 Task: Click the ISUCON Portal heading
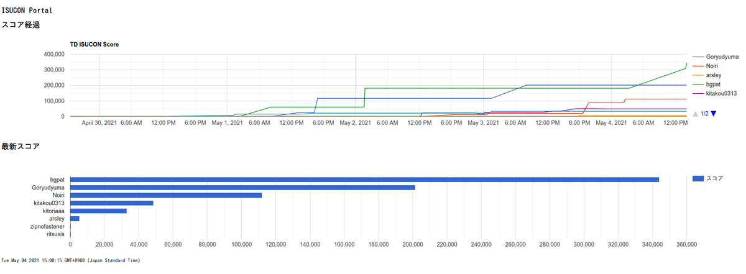(27, 11)
